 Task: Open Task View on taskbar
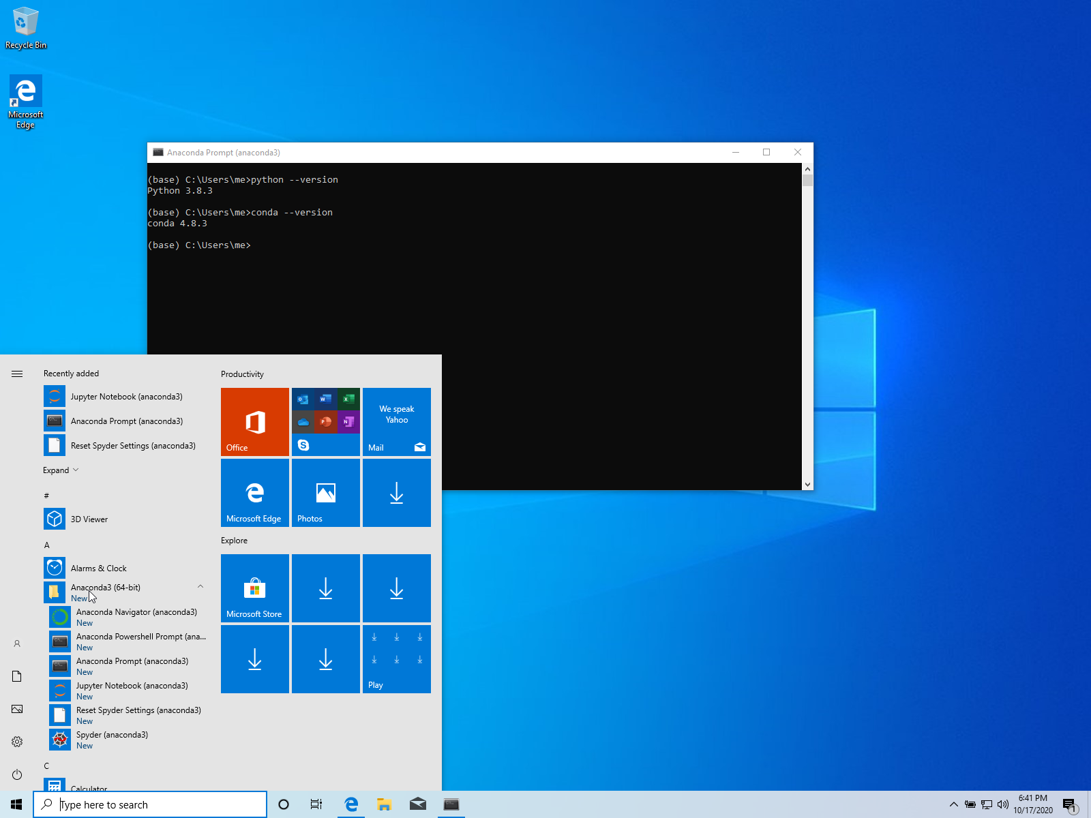316,804
